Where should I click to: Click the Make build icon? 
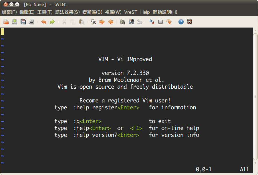tap(152, 22)
